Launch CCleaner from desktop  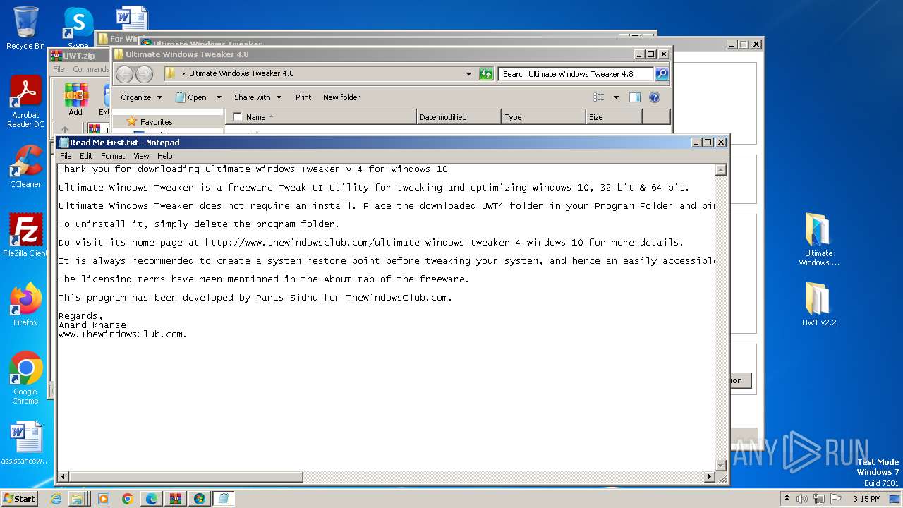[25, 167]
